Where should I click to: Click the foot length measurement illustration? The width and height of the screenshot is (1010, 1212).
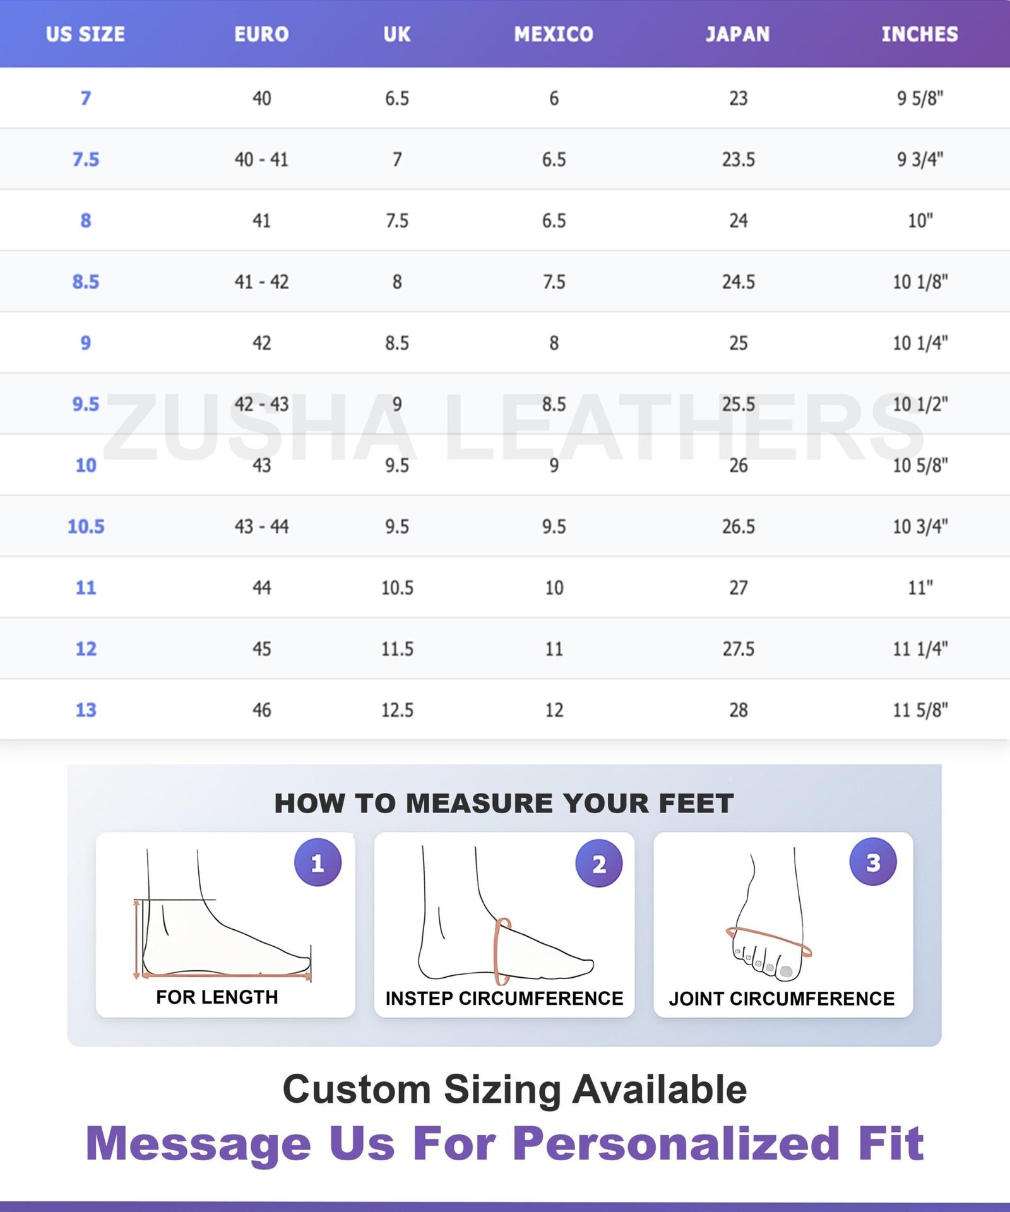coord(221,928)
